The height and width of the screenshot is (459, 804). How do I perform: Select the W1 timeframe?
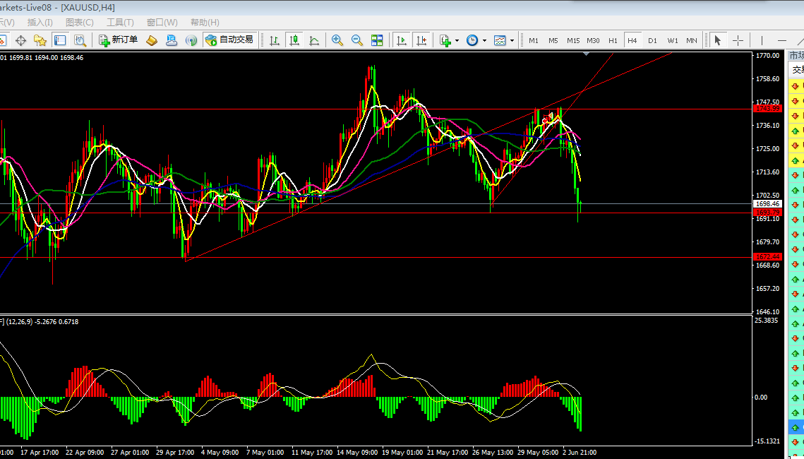click(x=673, y=40)
